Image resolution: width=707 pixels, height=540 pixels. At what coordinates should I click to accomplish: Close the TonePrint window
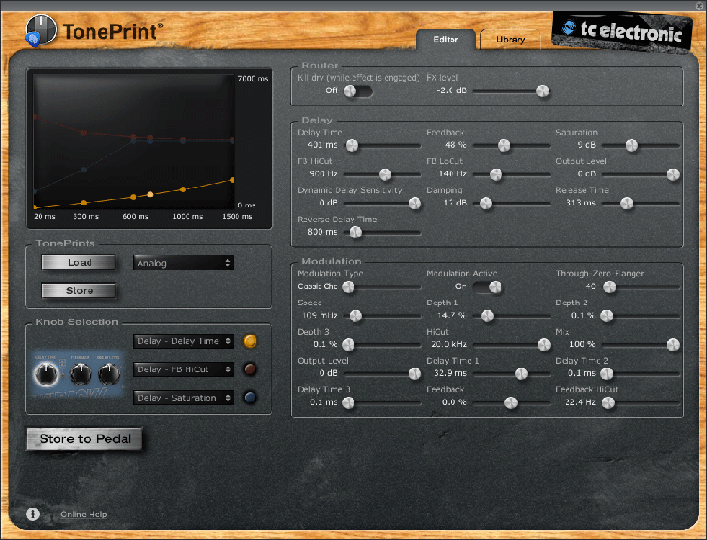[700, 6]
